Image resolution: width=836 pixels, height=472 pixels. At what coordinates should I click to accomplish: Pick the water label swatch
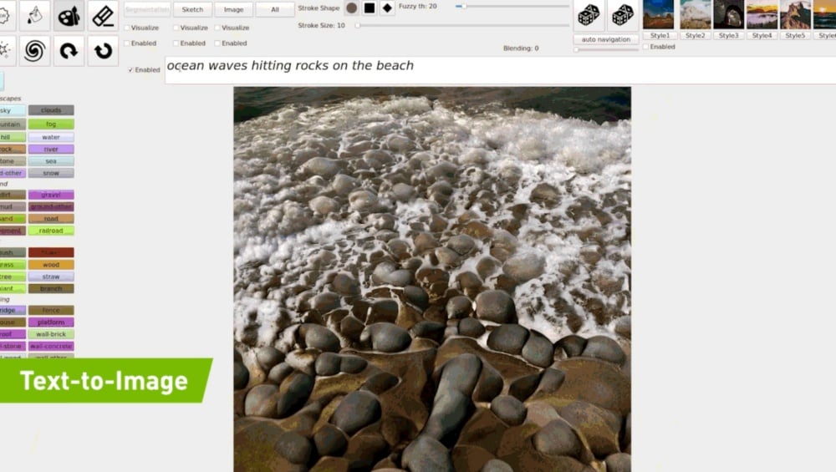[x=51, y=137]
